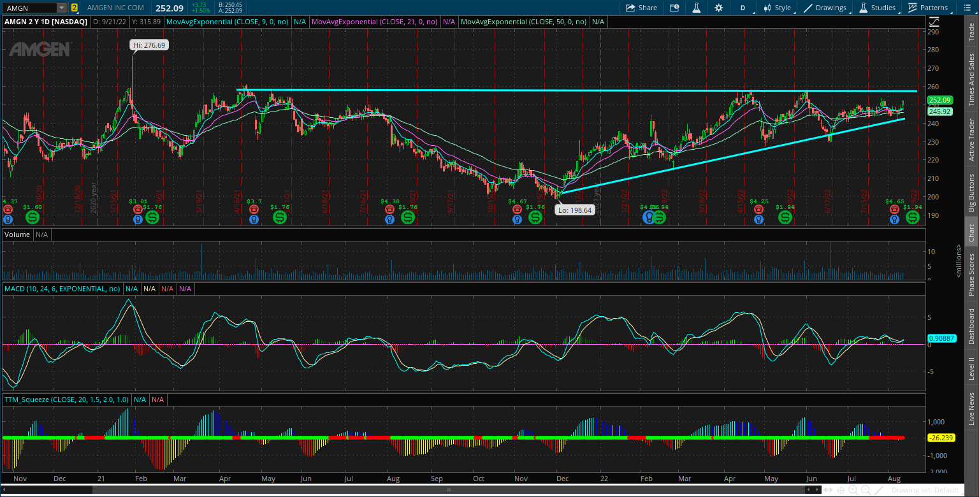979x497 pixels.
Task: Click the blue lightbulb icon under $3.81
Action: [138, 220]
